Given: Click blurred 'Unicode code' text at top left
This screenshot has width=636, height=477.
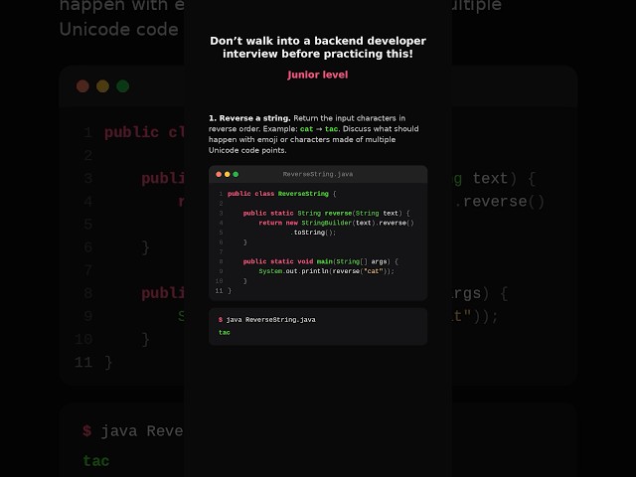Looking at the screenshot, I should point(119,30).
